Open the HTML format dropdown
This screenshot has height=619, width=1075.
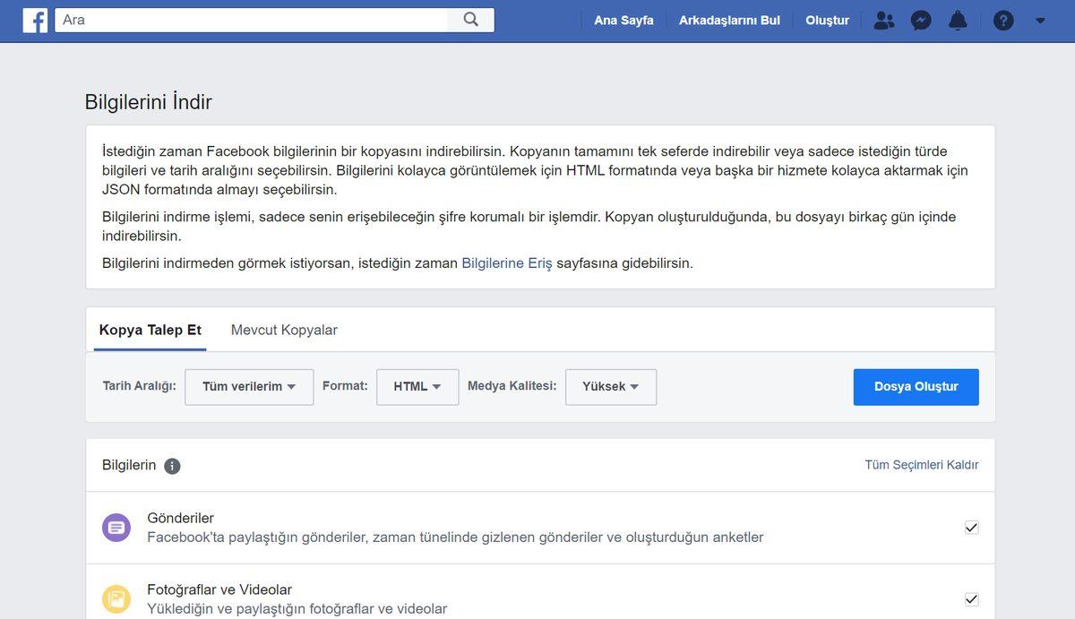click(417, 386)
